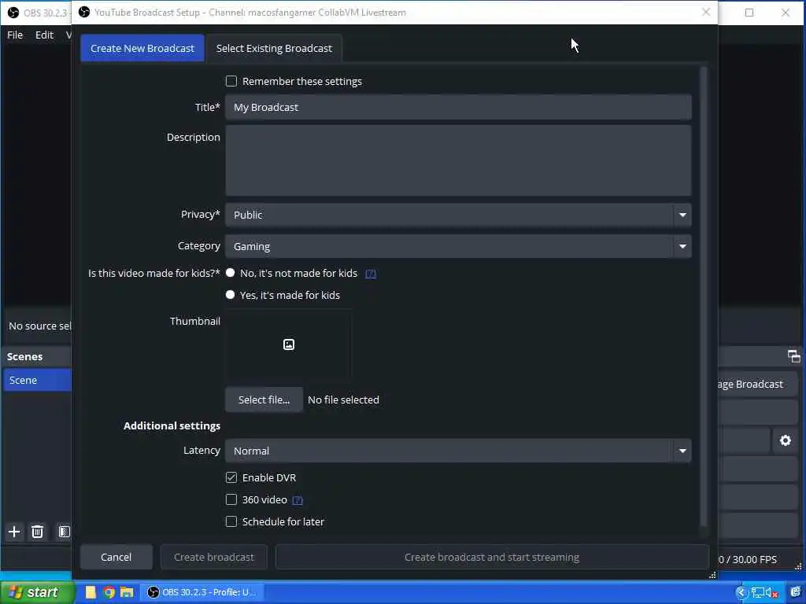
Task: Select Yes, it's made for kids
Action: pyautogui.click(x=231, y=295)
